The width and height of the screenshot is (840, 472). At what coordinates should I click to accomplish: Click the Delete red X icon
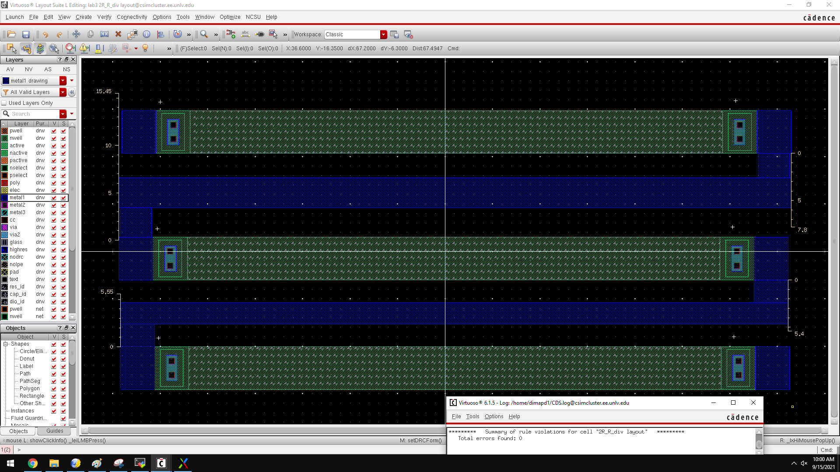tap(118, 35)
